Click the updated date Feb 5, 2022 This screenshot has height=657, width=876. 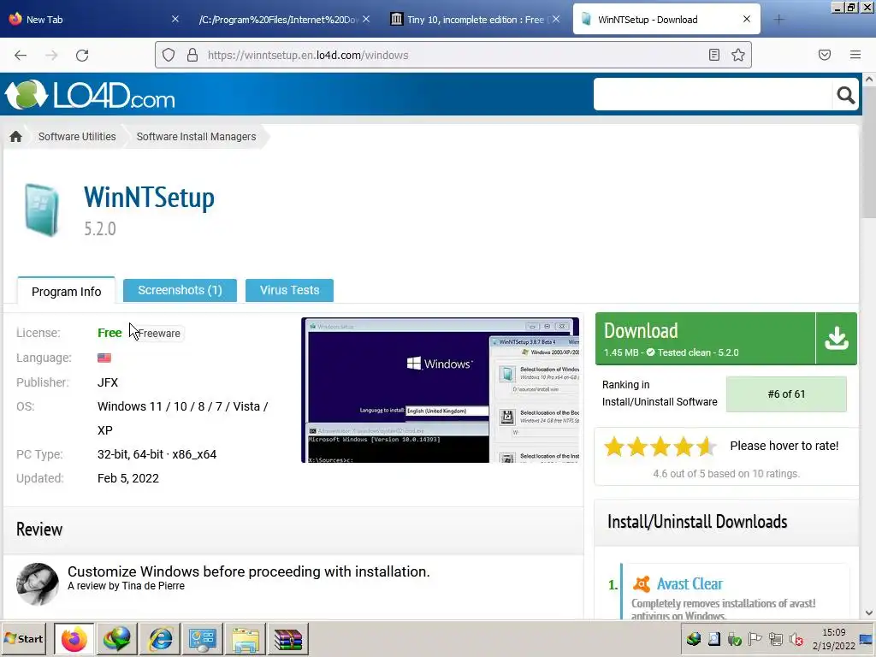pyautogui.click(x=128, y=478)
